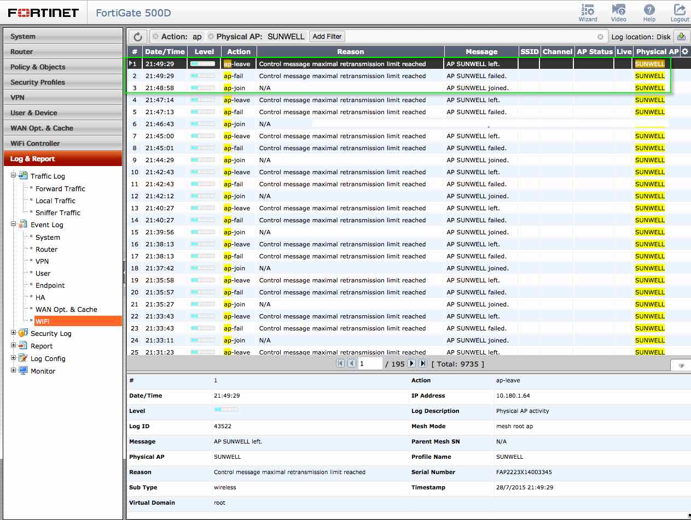Screen dimensions: 691x520
Task: Expand the Log Config tree node
Action: pos(14,358)
